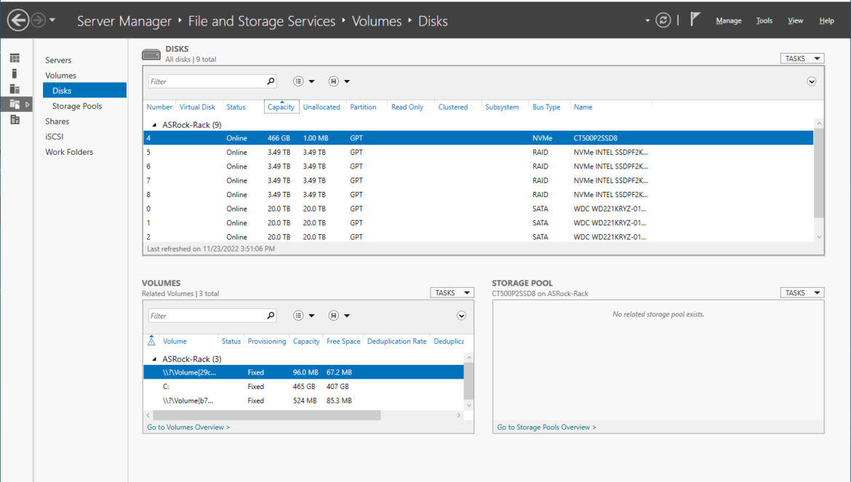Go to Storage Pools in the sidebar
The height and width of the screenshot is (482, 851).
tap(77, 106)
